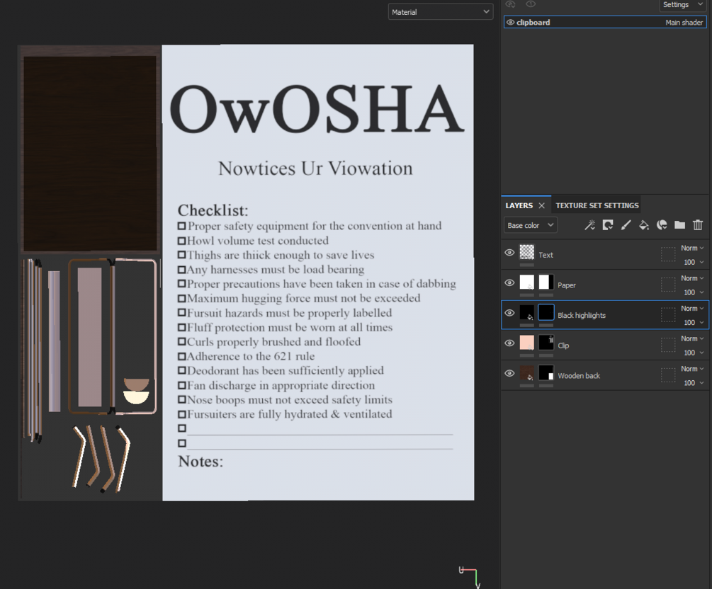The height and width of the screenshot is (589, 712).
Task: Select the Clip layer name
Action: click(563, 345)
